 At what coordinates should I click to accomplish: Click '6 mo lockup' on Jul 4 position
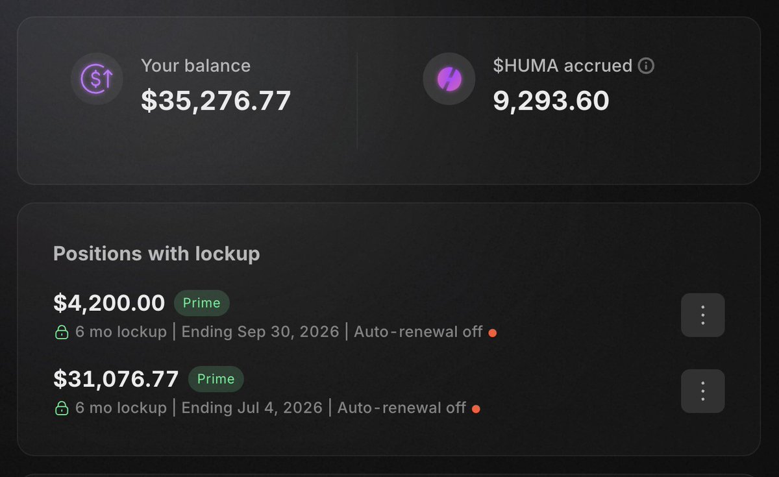tap(121, 408)
